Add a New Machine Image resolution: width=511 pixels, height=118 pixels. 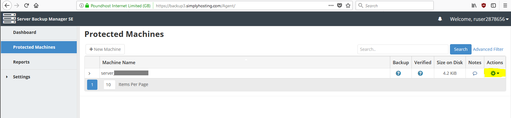pyautogui.click(x=105, y=49)
